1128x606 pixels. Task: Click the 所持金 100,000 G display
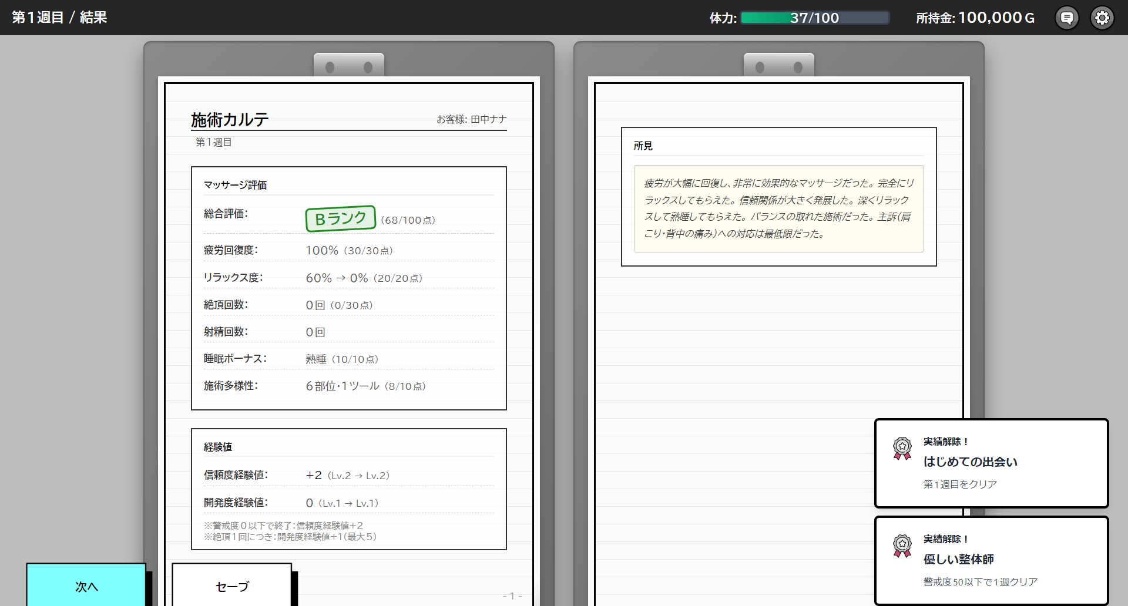[x=975, y=18]
